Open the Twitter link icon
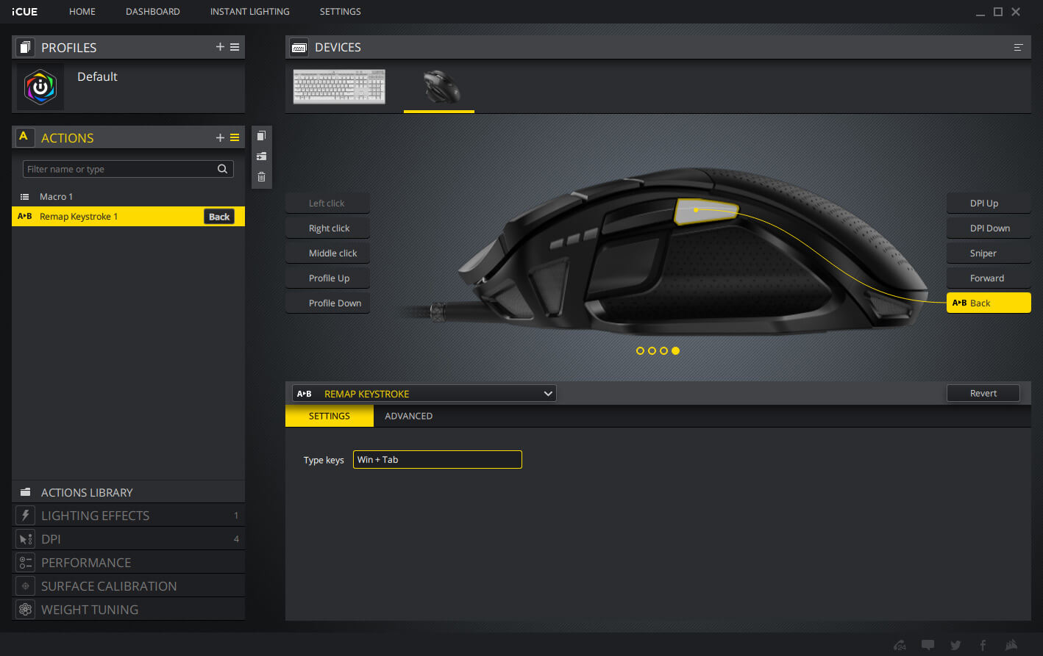This screenshot has height=656, width=1043. (x=955, y=645)
